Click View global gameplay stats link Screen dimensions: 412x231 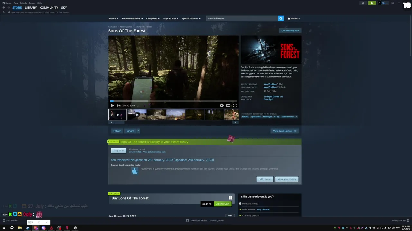point(154,152)
